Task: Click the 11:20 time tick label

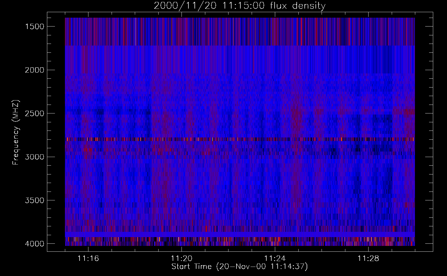Action: pyautogui.click(x=182, y=259)
